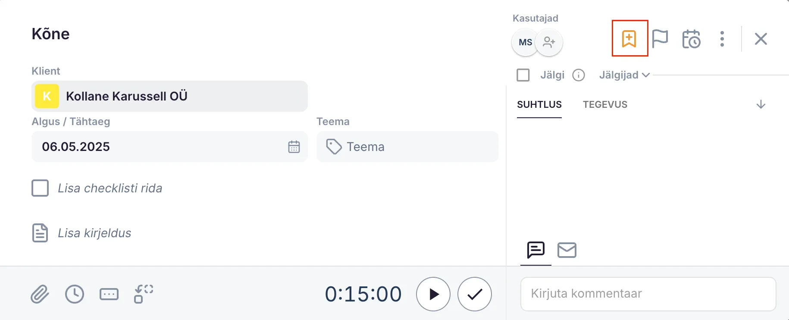
Task: Open the calendar clock scheduling icon
Action: coord(691,39)
